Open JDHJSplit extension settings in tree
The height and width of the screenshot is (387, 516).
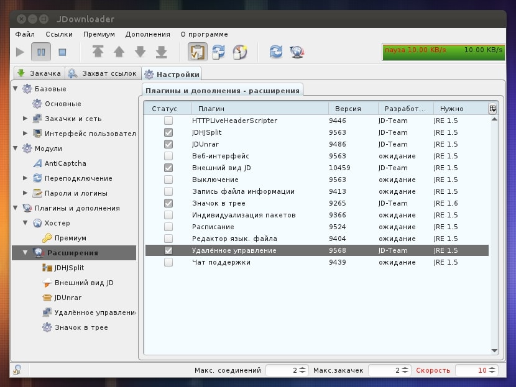[x=63, y=268]
